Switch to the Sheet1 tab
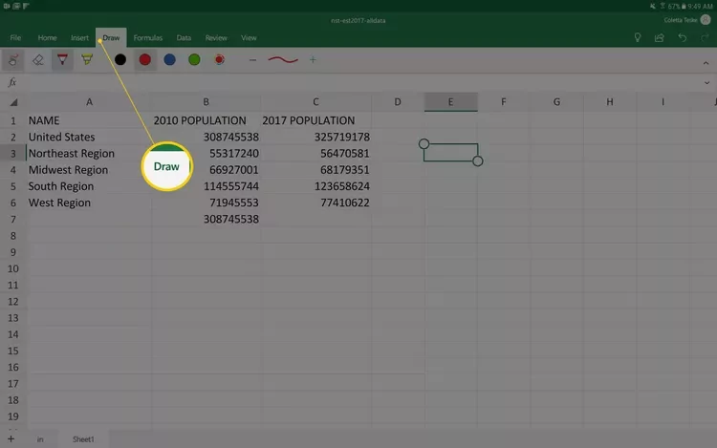This screenshot has width=717, height=448. 83,438
